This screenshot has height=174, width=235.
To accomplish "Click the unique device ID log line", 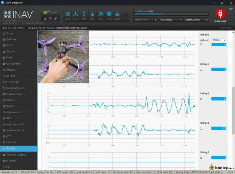I will (x=44, y=28).
